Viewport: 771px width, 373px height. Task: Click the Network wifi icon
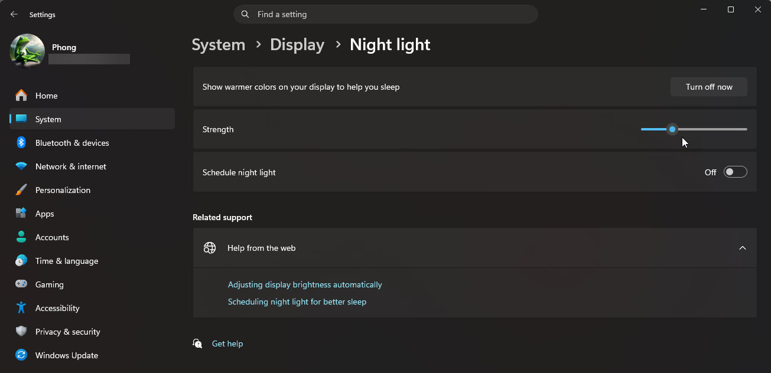[21, 166]
